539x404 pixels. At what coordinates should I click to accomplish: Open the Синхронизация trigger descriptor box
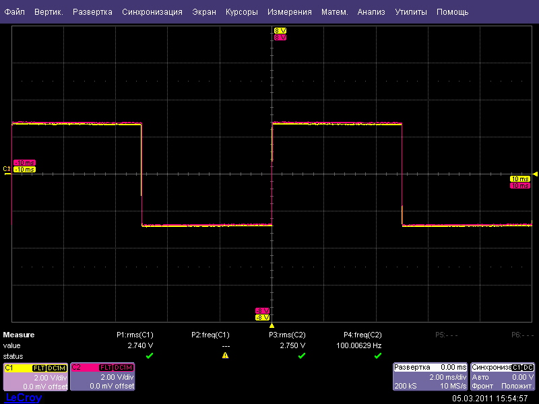coord(503,377)
